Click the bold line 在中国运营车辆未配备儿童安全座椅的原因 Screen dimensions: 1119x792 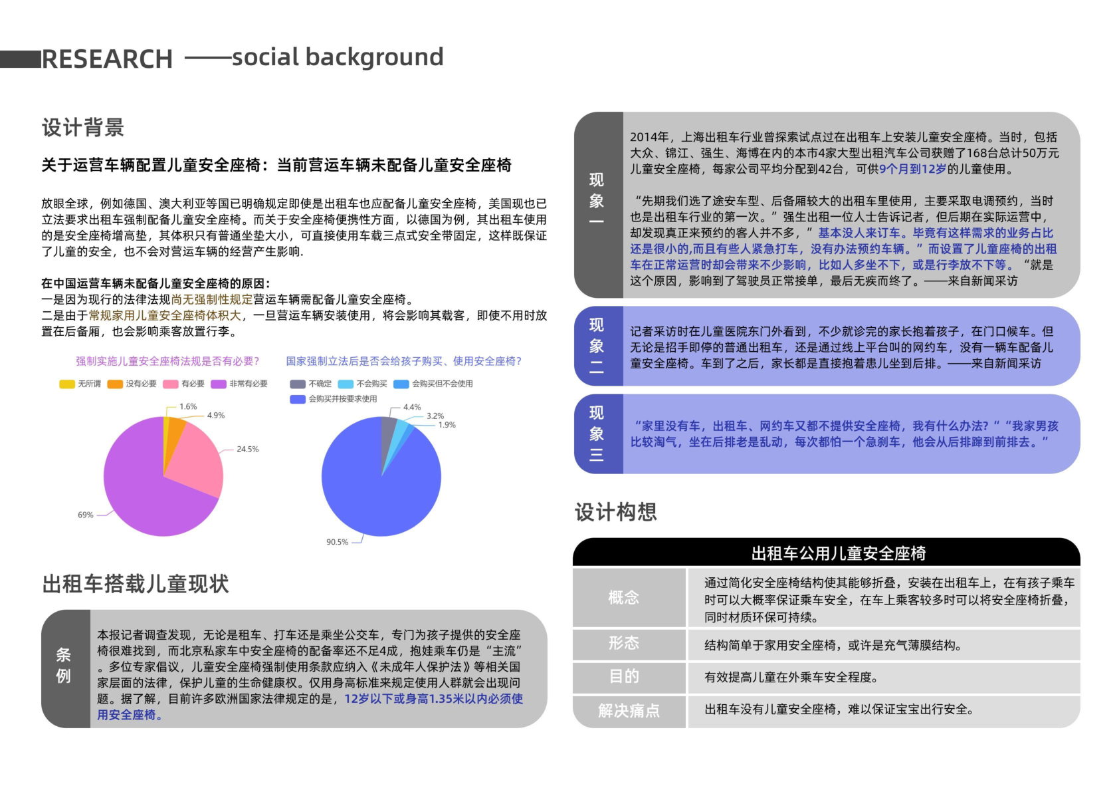[x=156, y=283]
